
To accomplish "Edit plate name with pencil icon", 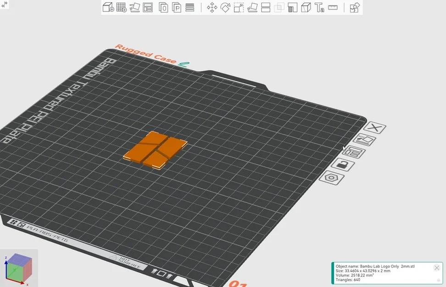I will (x=184, y=65).
